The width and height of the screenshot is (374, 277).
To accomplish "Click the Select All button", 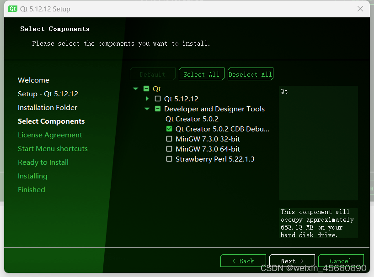I will point(201,73).
